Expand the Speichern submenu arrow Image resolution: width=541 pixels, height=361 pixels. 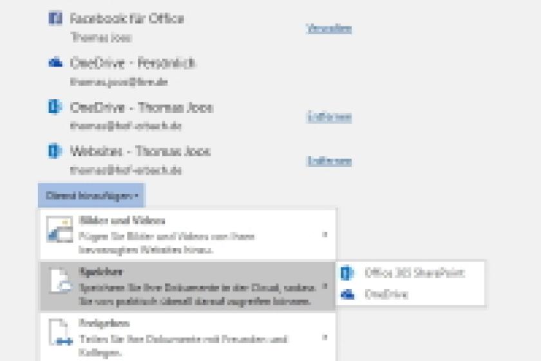pyautogui.click(x=325, y=286)
